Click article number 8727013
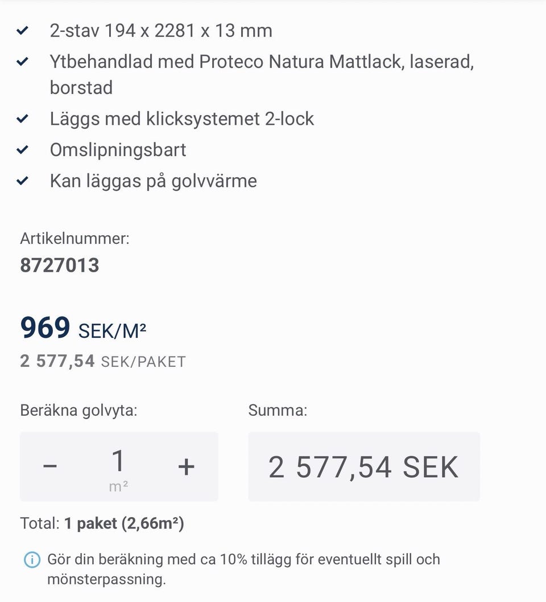Viewport: 546px width, 602px height. coord(59,265)
